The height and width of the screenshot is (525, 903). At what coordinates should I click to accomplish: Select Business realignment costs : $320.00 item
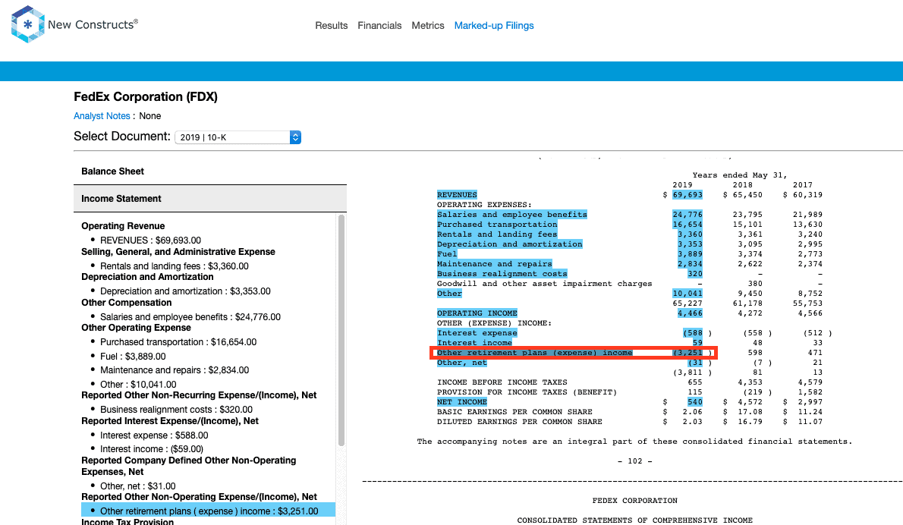coord(176,409)
